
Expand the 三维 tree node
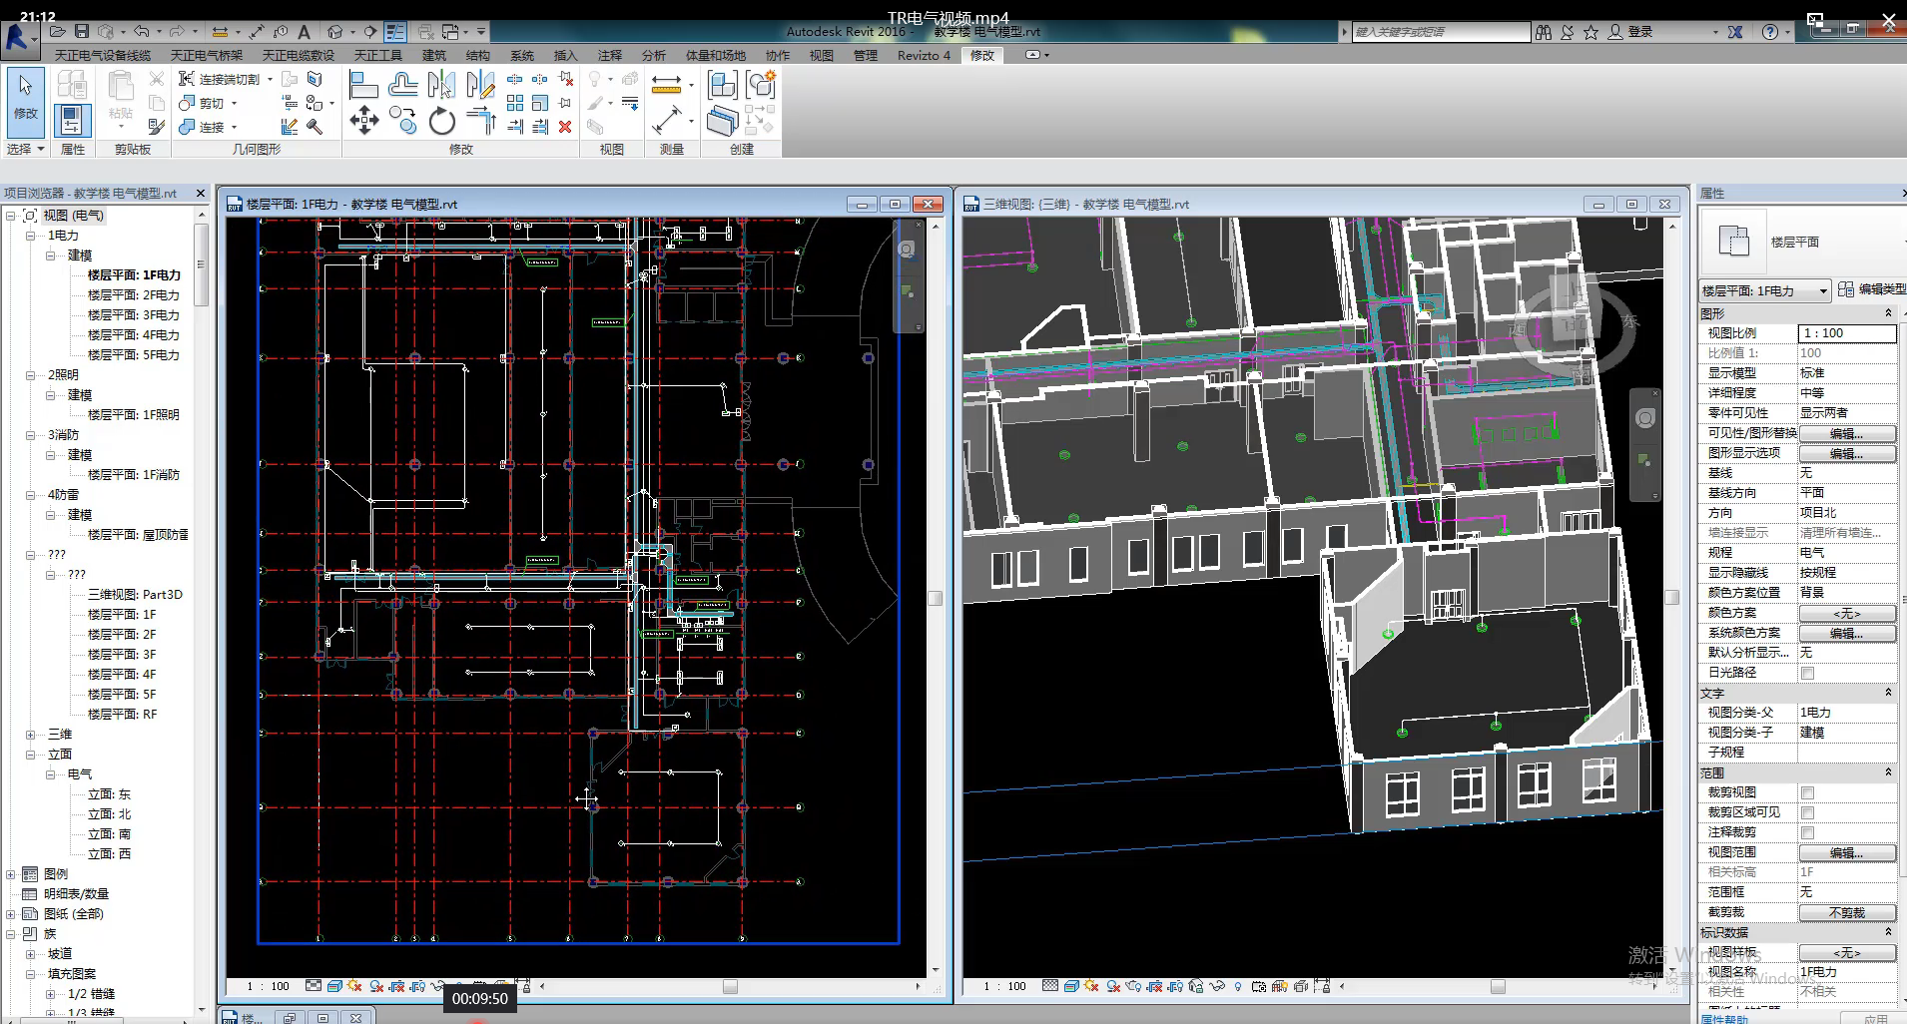click(31, 735)
